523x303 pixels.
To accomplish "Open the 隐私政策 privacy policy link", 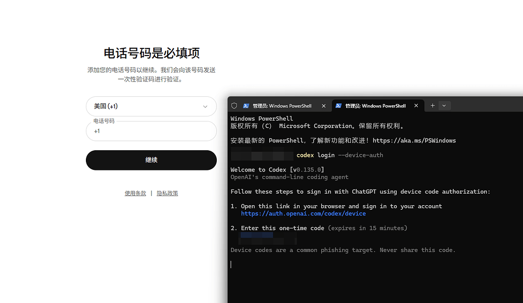I will point(167,193).
